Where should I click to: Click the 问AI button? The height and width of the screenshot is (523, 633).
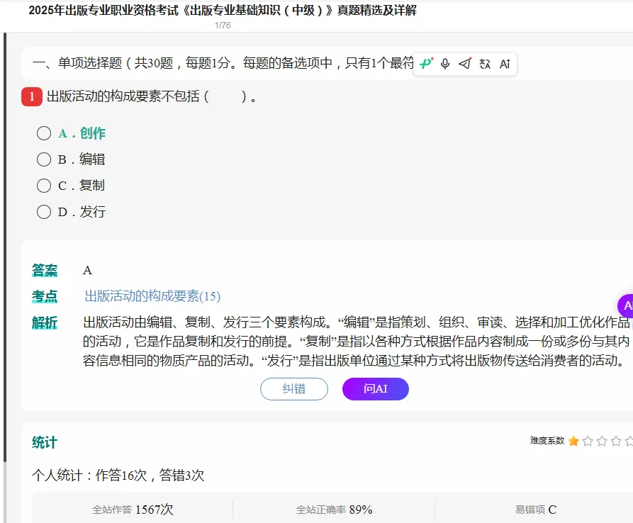[376, 389]
